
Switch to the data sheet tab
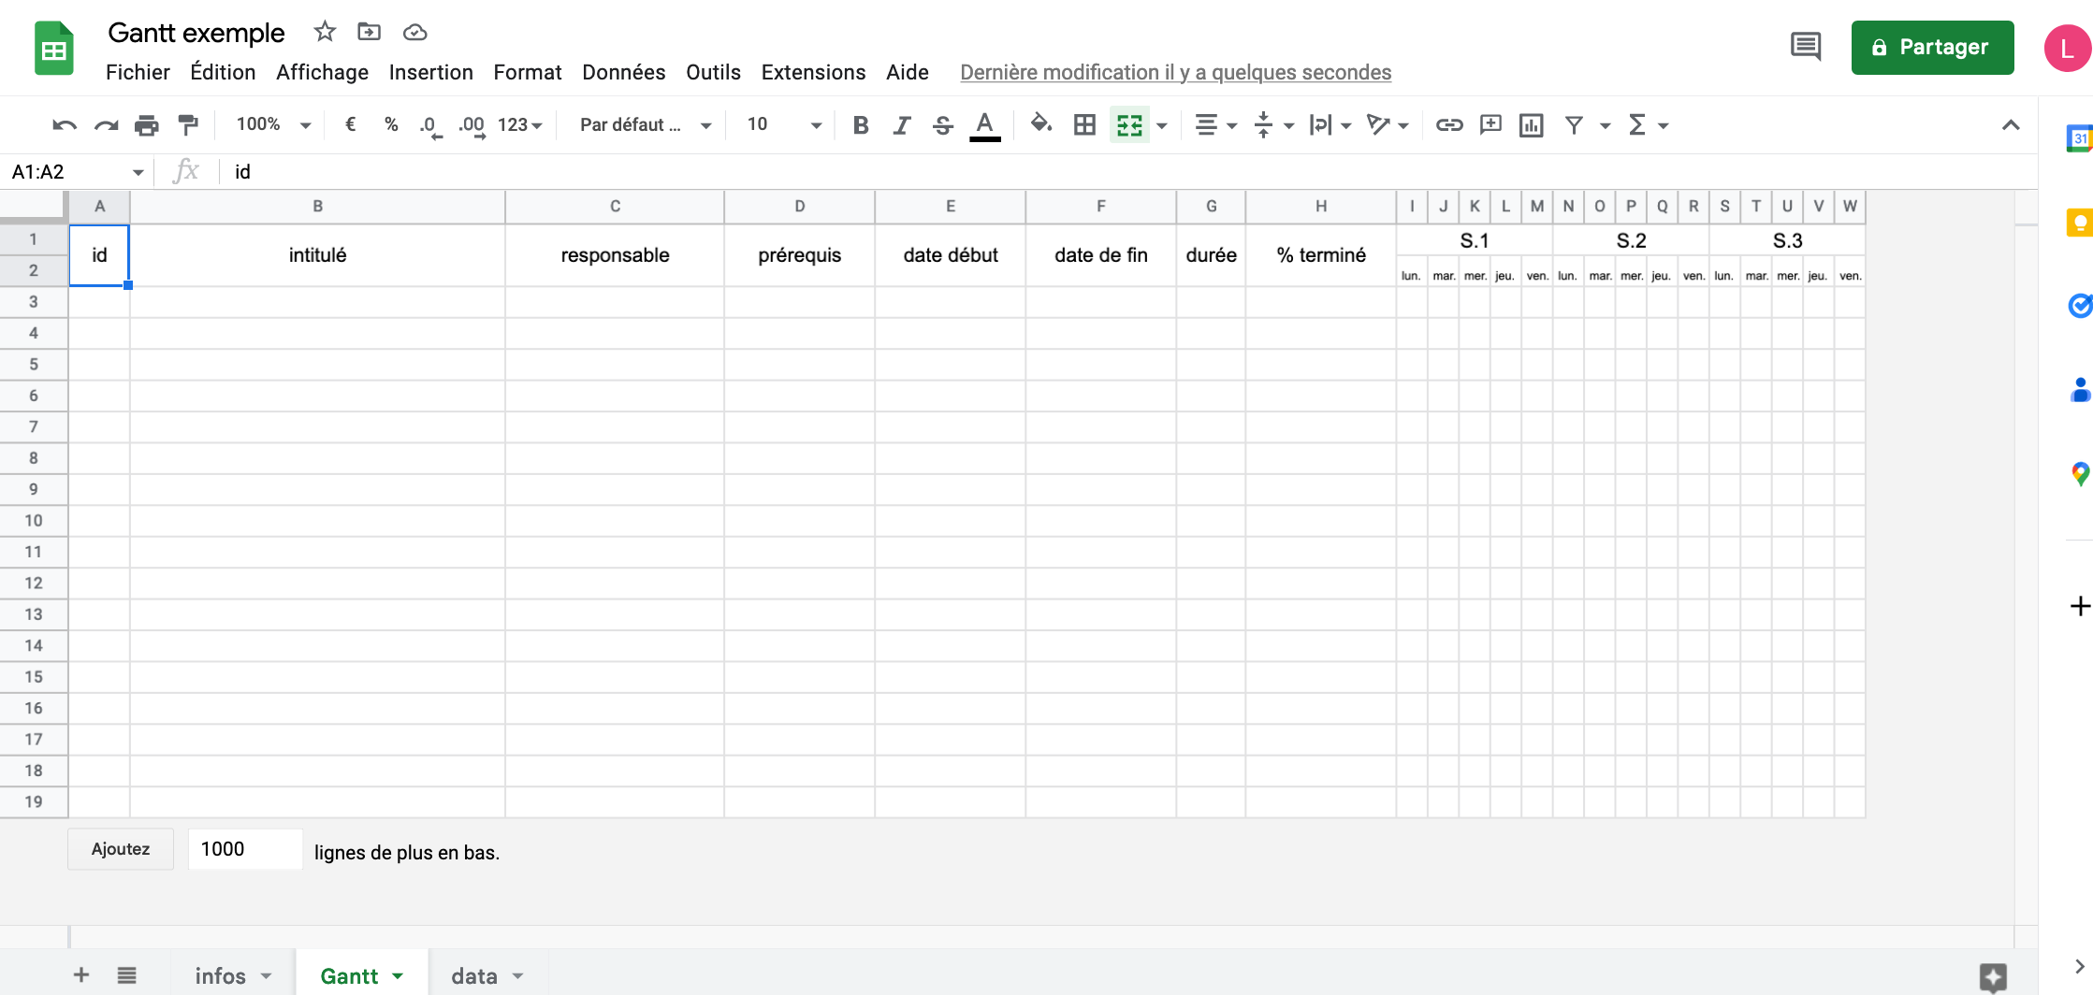(x=487, y=975)
